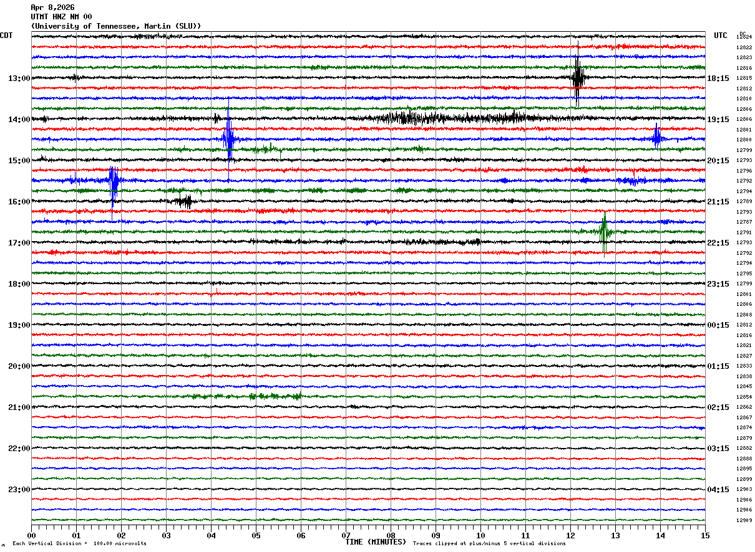Click the 'UTC' timezone label

coord(721,36)
